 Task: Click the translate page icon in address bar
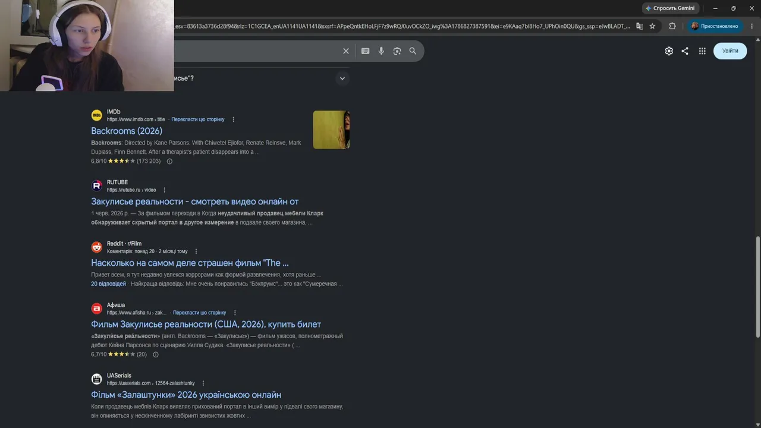coord(640,26)
